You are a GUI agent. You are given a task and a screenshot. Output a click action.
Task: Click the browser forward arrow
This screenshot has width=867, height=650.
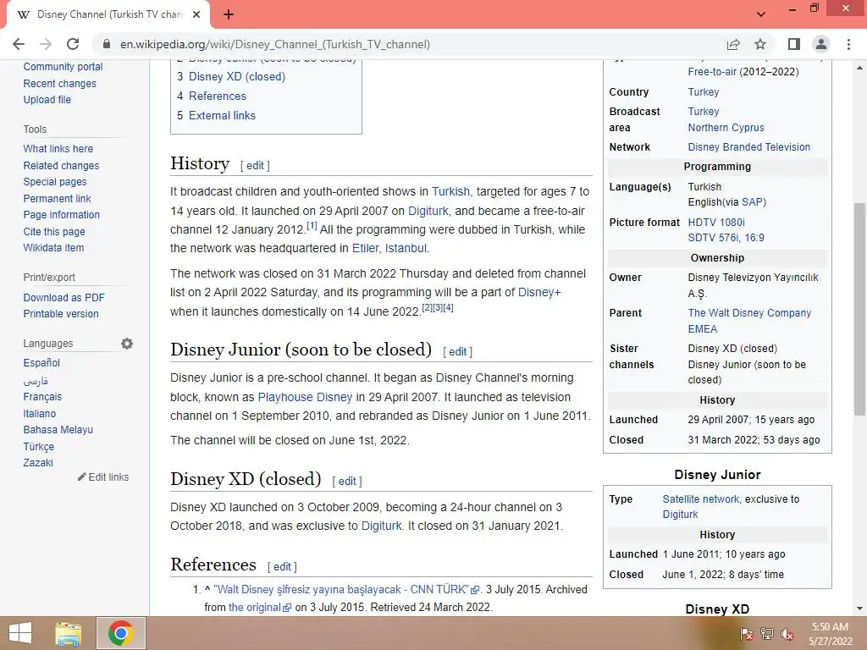coord(46,44)
